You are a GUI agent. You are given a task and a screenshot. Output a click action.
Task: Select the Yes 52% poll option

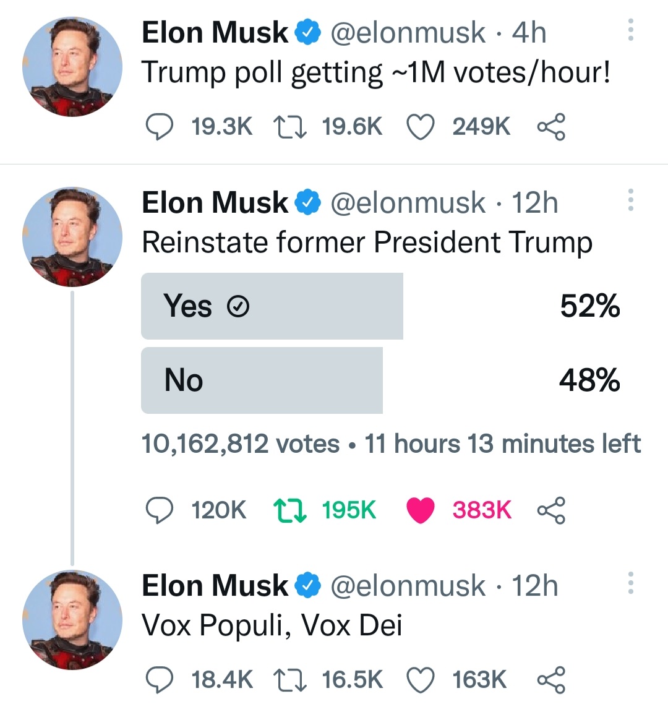pos(382,306)
